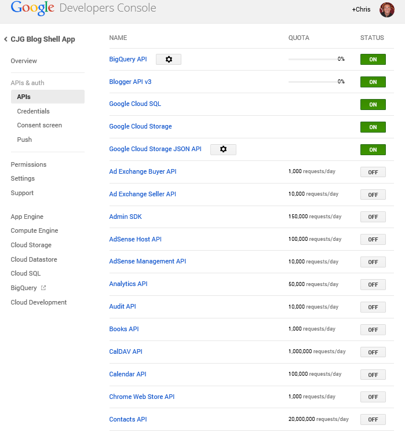Turn on Chrome Web Store API
Screen dimensions: 405x436
click(373, 397)
